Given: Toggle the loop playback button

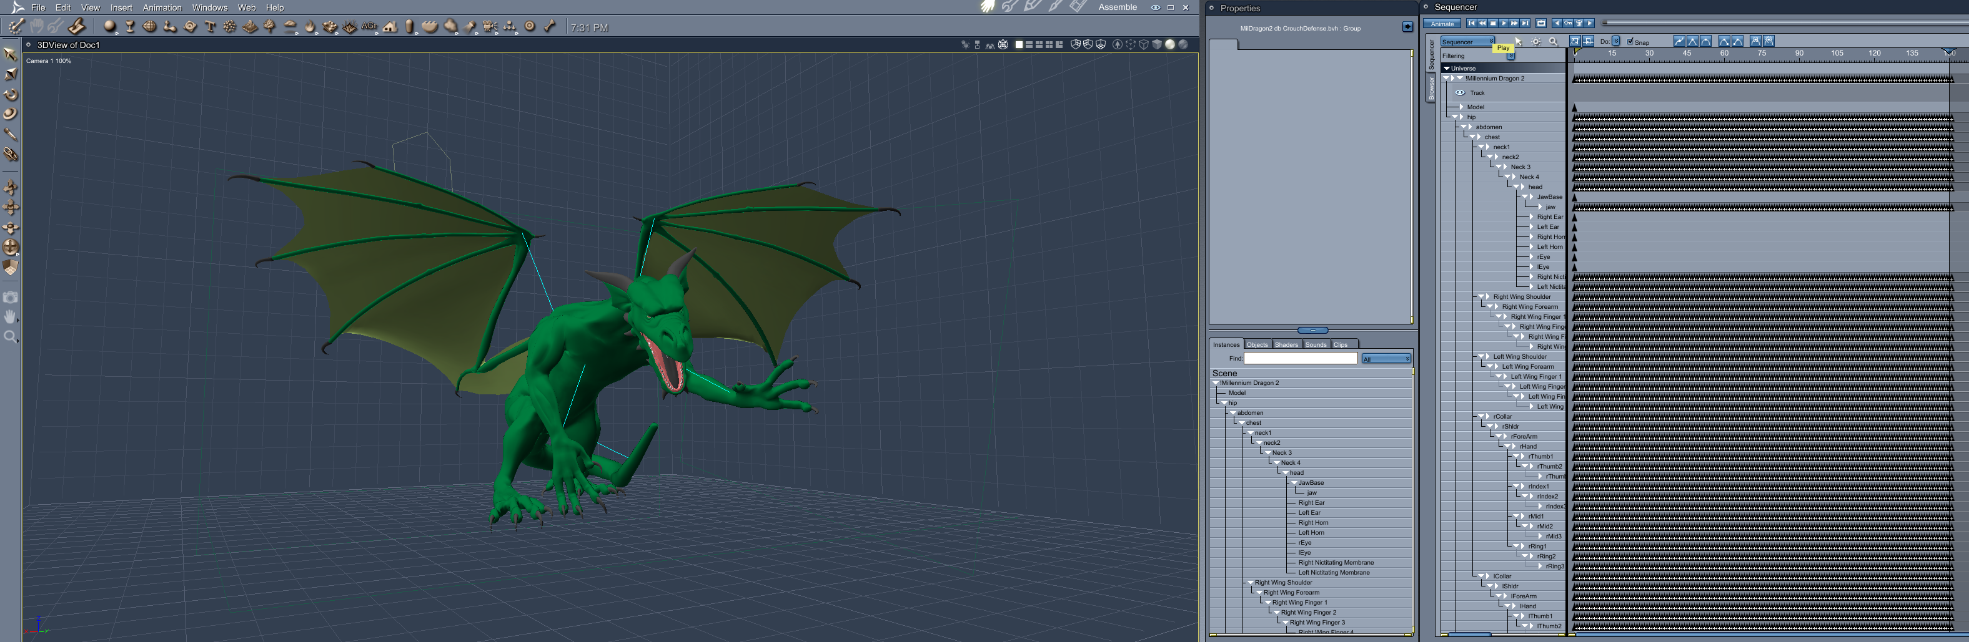Looking at the screenshot, I should tap(1541, 24).
